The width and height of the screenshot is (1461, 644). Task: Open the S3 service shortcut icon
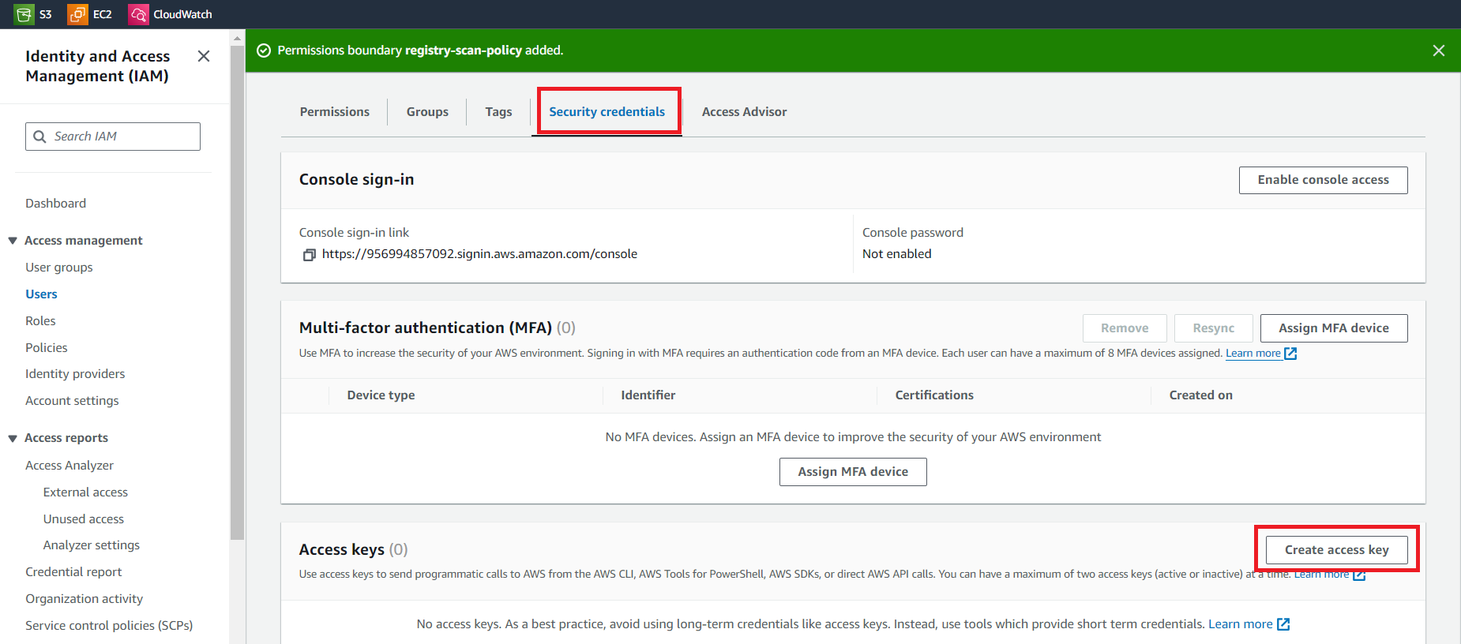[x=24, y=14]
